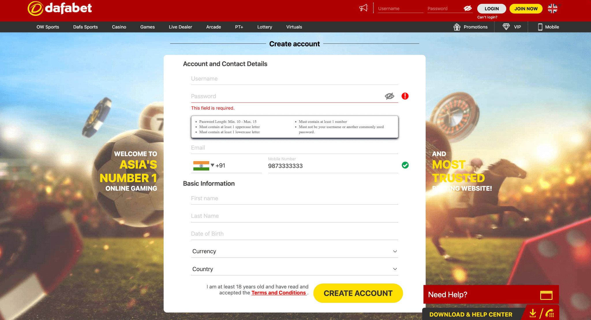Screen dimensions: 591x320
Task: Focus the Last Name field
Action: point(295,216)
